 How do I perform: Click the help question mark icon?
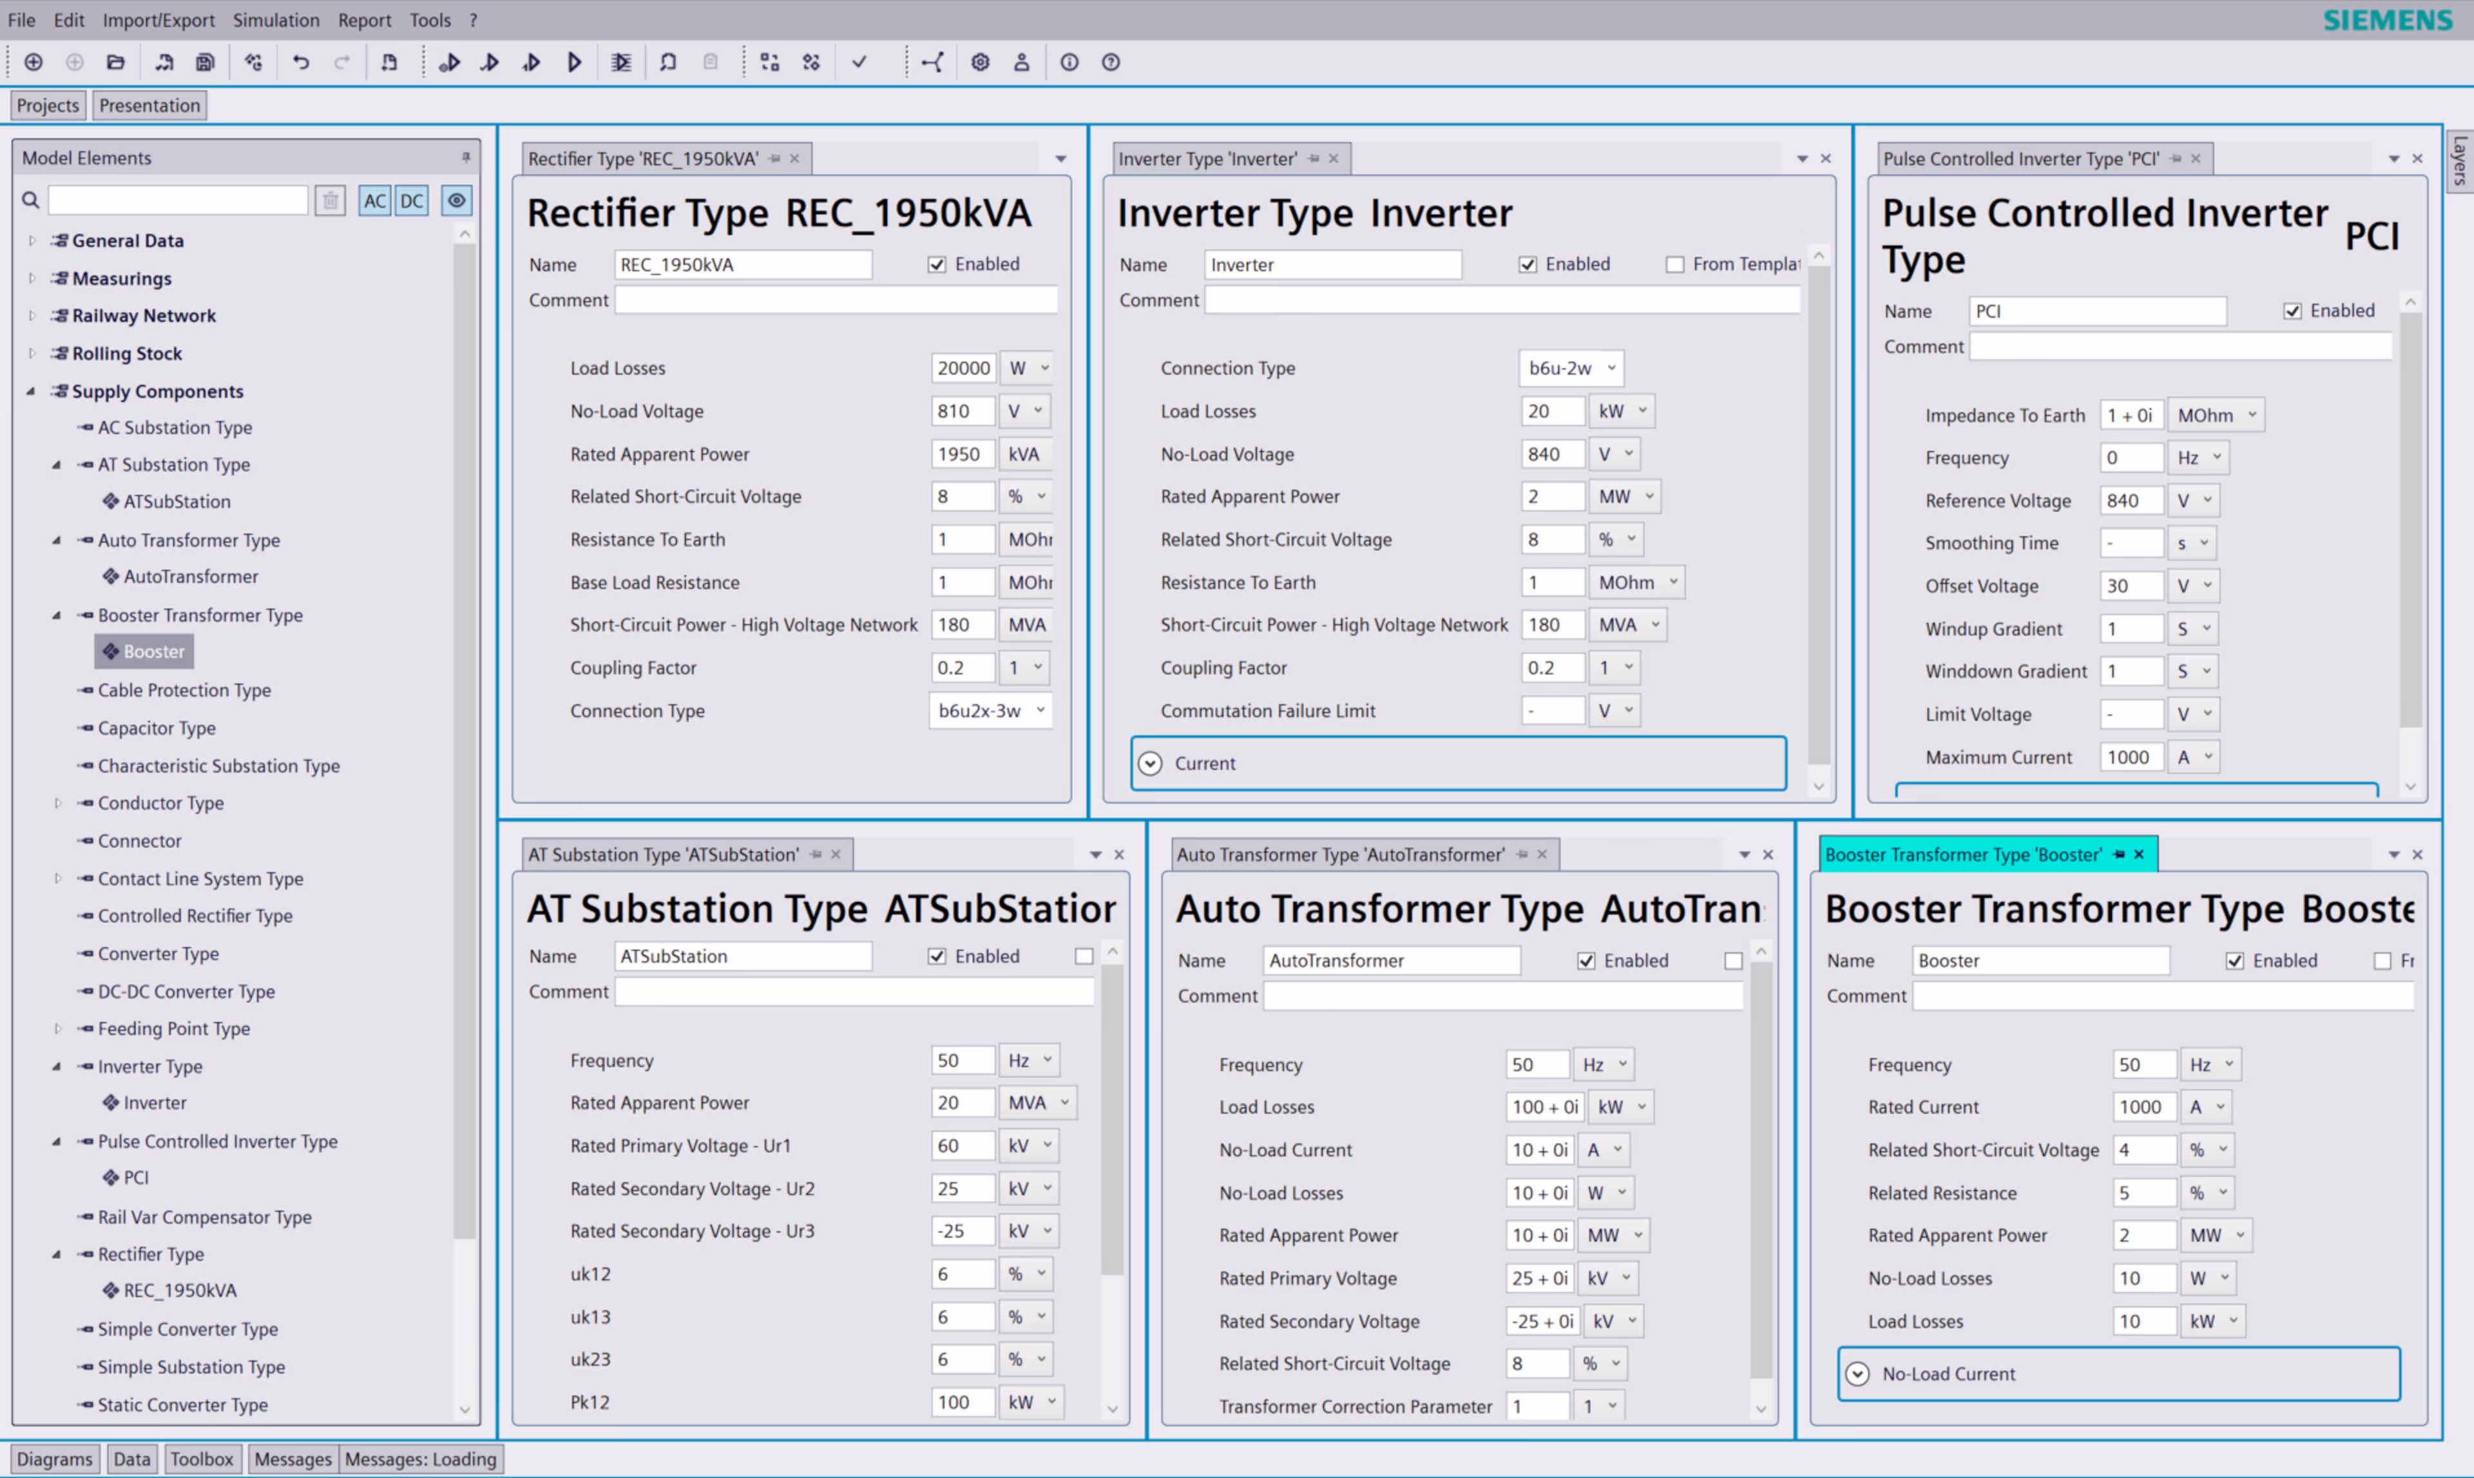(x=1111, y=62)
